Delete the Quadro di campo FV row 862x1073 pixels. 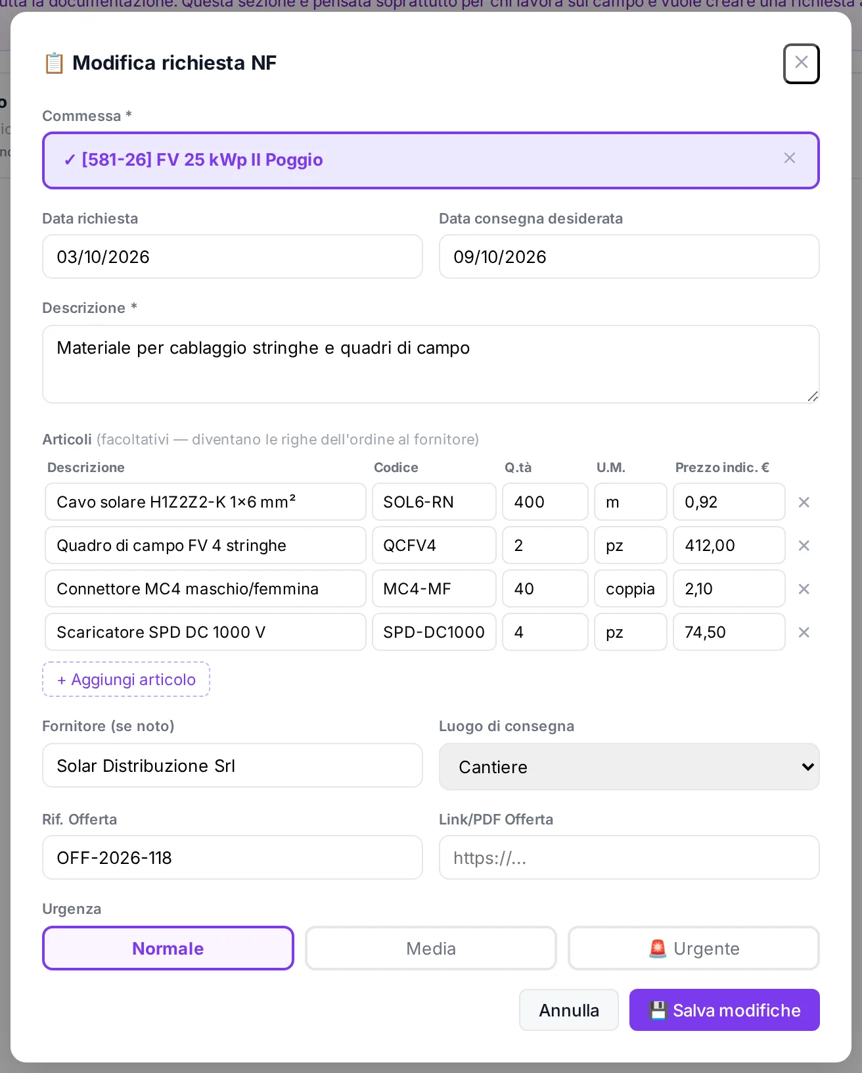804,546
